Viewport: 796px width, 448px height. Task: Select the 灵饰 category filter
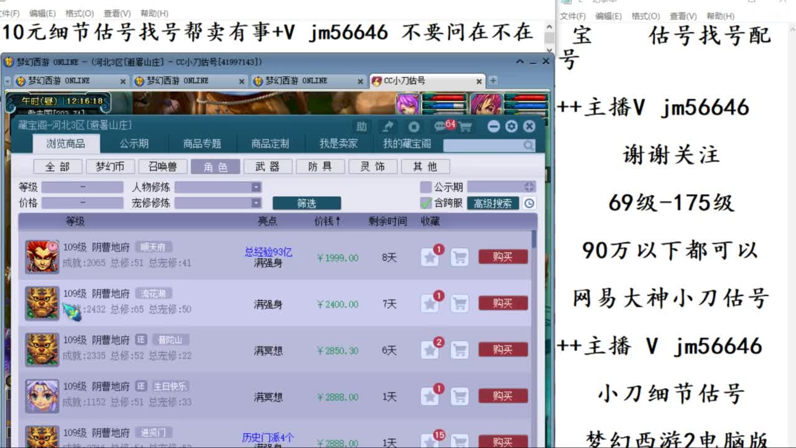coord(373,167)
